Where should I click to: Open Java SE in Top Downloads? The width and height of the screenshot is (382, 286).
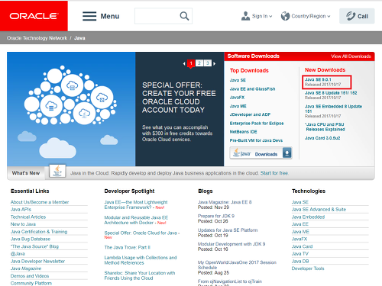[238, 80]
